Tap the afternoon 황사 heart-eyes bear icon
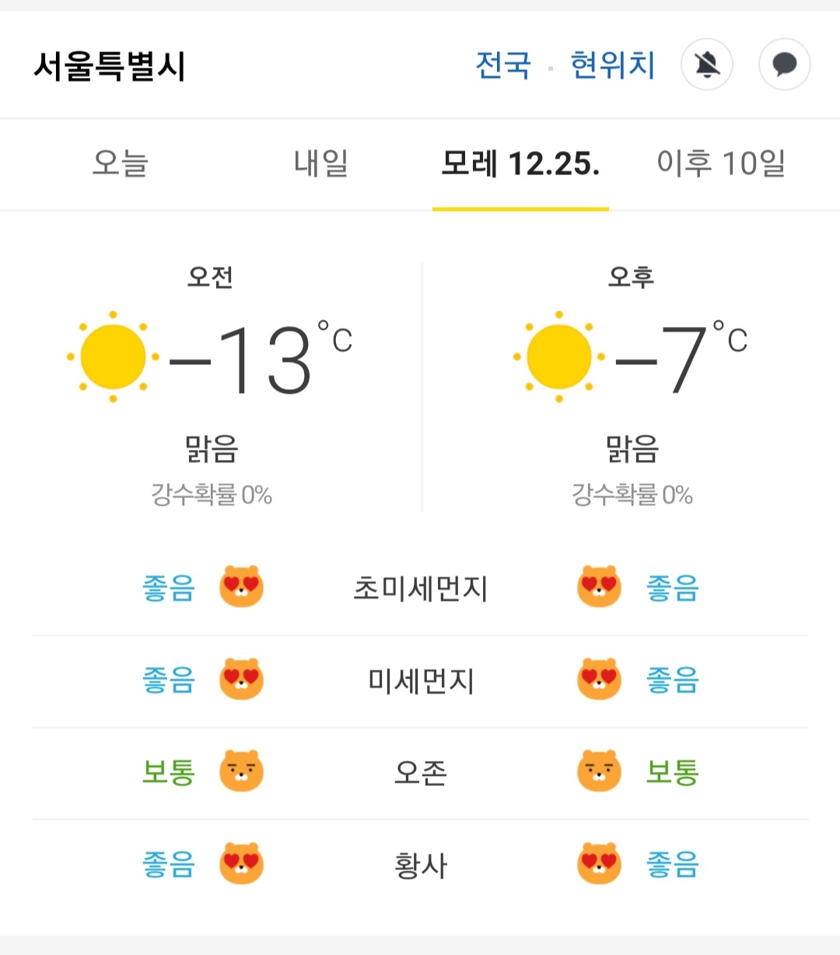 tap(599, 863)
